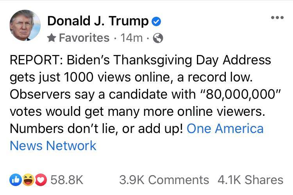Open the post's 14m timestamp
The width and height of the screenshot is (293, 195).
pos(133,38)
